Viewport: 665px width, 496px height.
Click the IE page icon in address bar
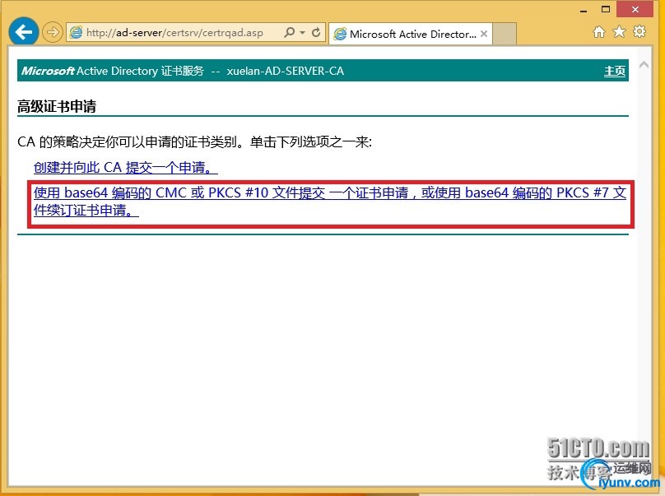[x=77, y=33]
